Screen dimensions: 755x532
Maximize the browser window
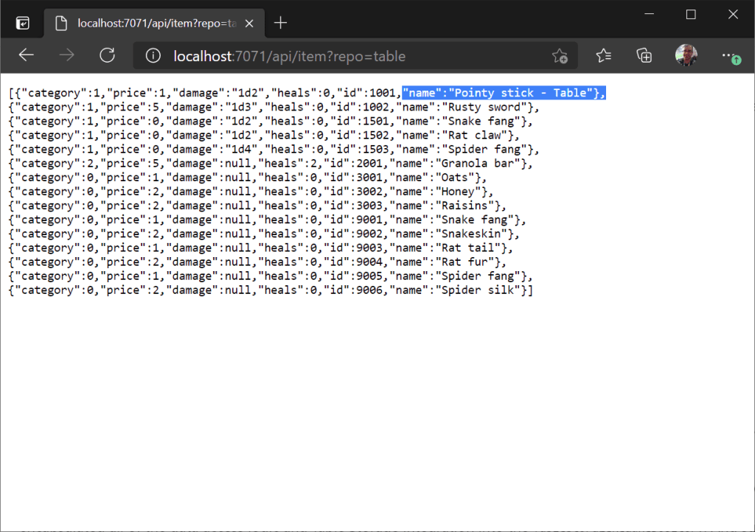[691, 15]
